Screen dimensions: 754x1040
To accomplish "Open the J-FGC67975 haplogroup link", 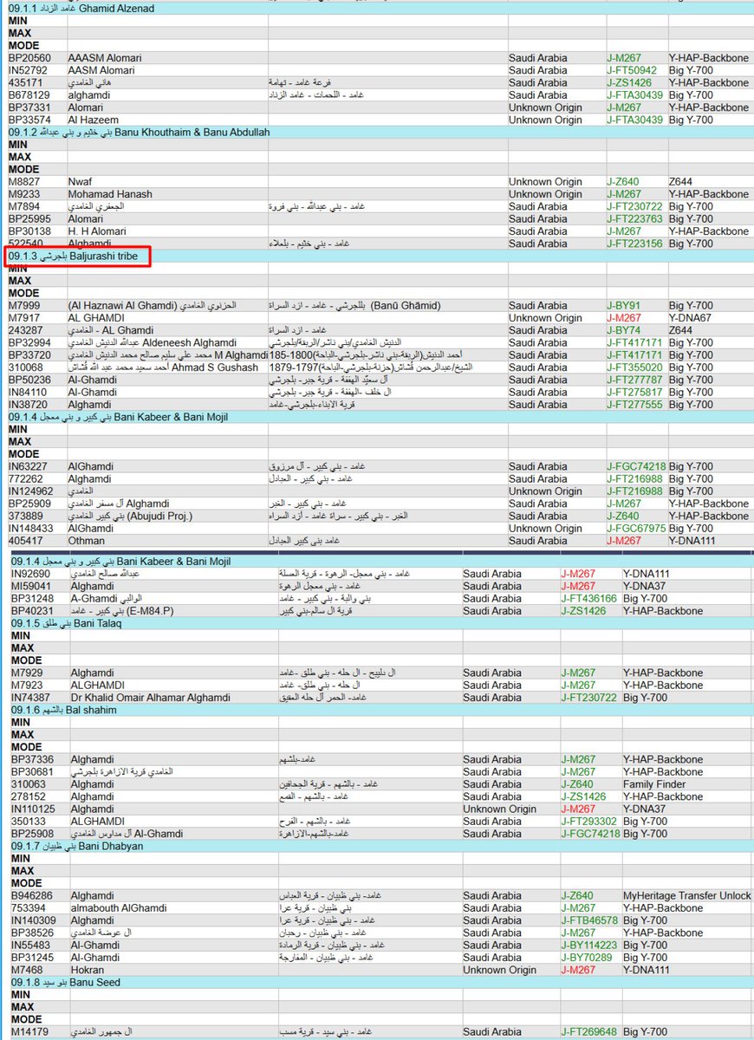I will (636, 528).
